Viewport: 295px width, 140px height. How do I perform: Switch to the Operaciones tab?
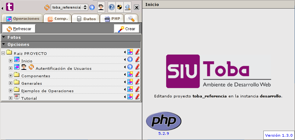pyautogui.click(x=22, y=19)
